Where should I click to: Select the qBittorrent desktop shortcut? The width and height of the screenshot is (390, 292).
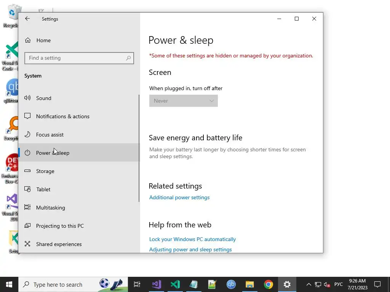[x=11, y=90]
